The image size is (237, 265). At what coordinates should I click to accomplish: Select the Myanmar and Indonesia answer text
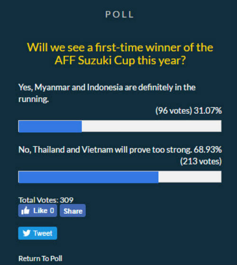[x=107, y=93]
